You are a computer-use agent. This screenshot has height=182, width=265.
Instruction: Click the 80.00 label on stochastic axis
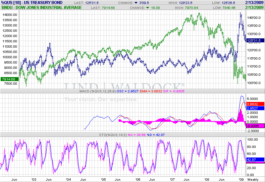(251, 147)
